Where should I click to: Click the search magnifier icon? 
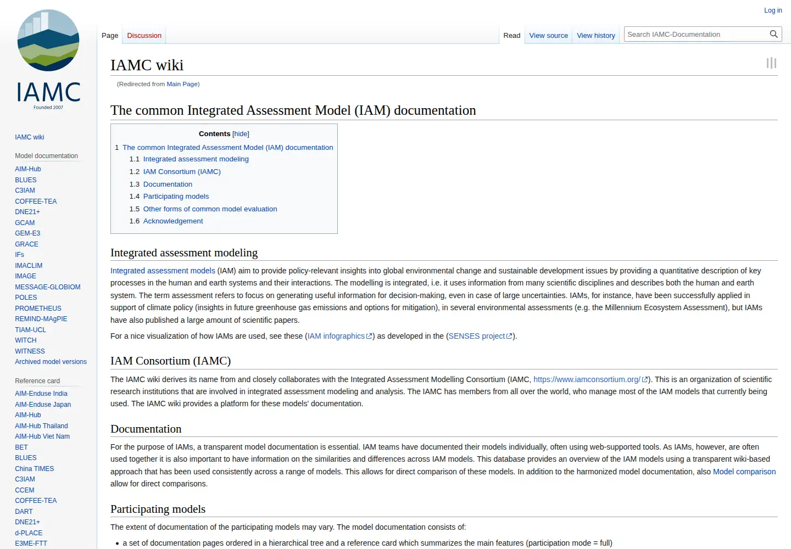(774, 34)
